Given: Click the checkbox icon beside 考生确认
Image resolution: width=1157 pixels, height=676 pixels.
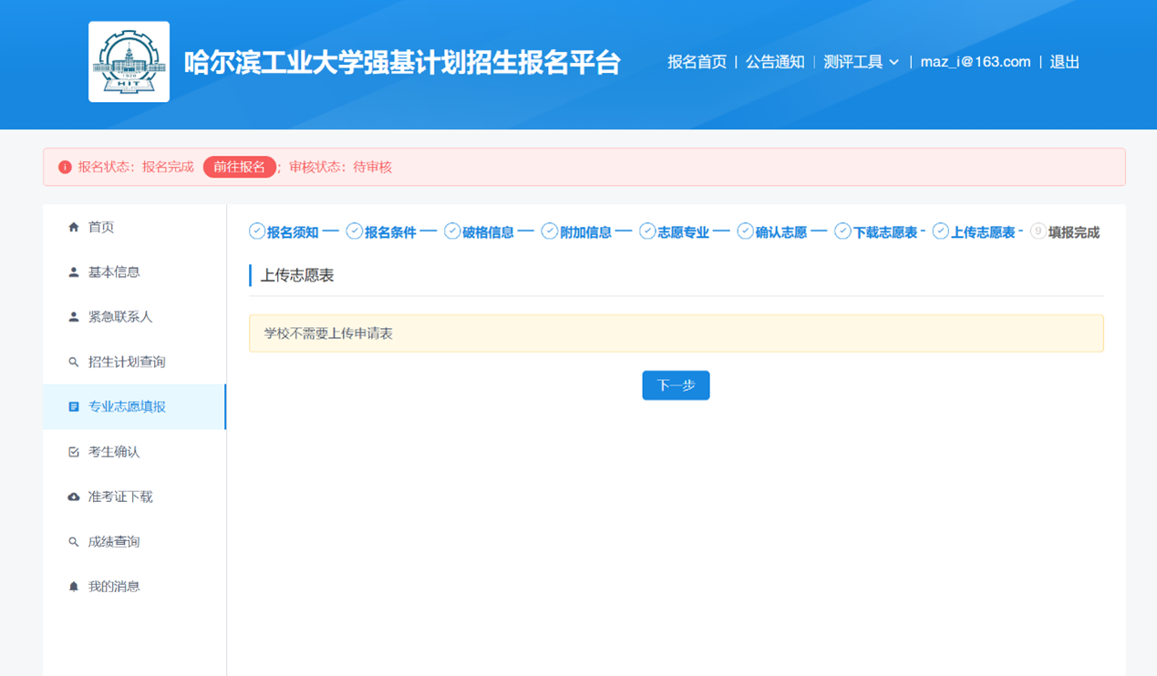Looking at the screenshot, I should pos(74,452).
